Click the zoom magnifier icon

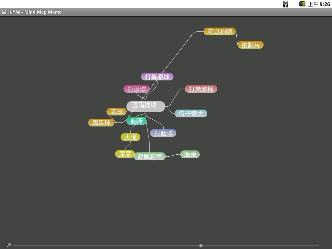click(x=9, y=245)
